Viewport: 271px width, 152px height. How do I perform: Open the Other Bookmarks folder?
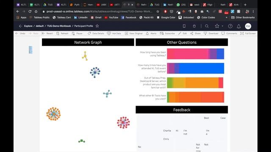243,17
